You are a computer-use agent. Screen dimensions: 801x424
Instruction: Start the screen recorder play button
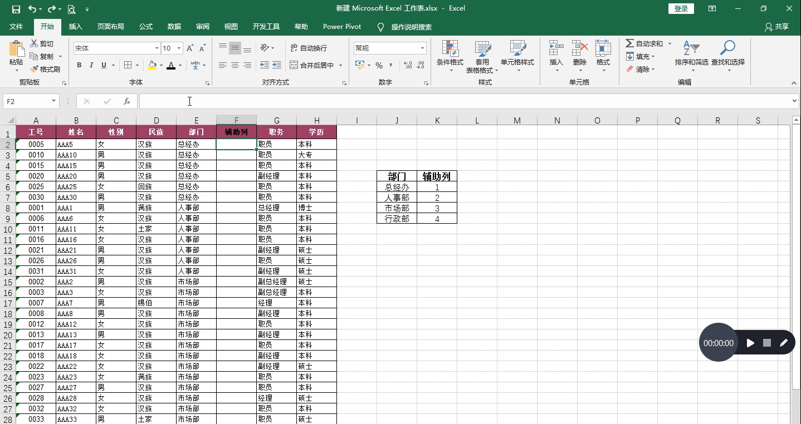tap(750, 343)
